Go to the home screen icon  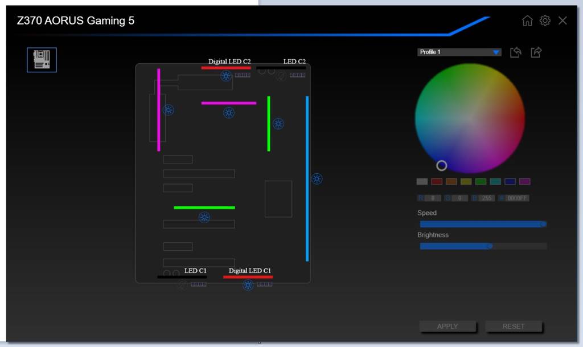[x=527, y=21]
